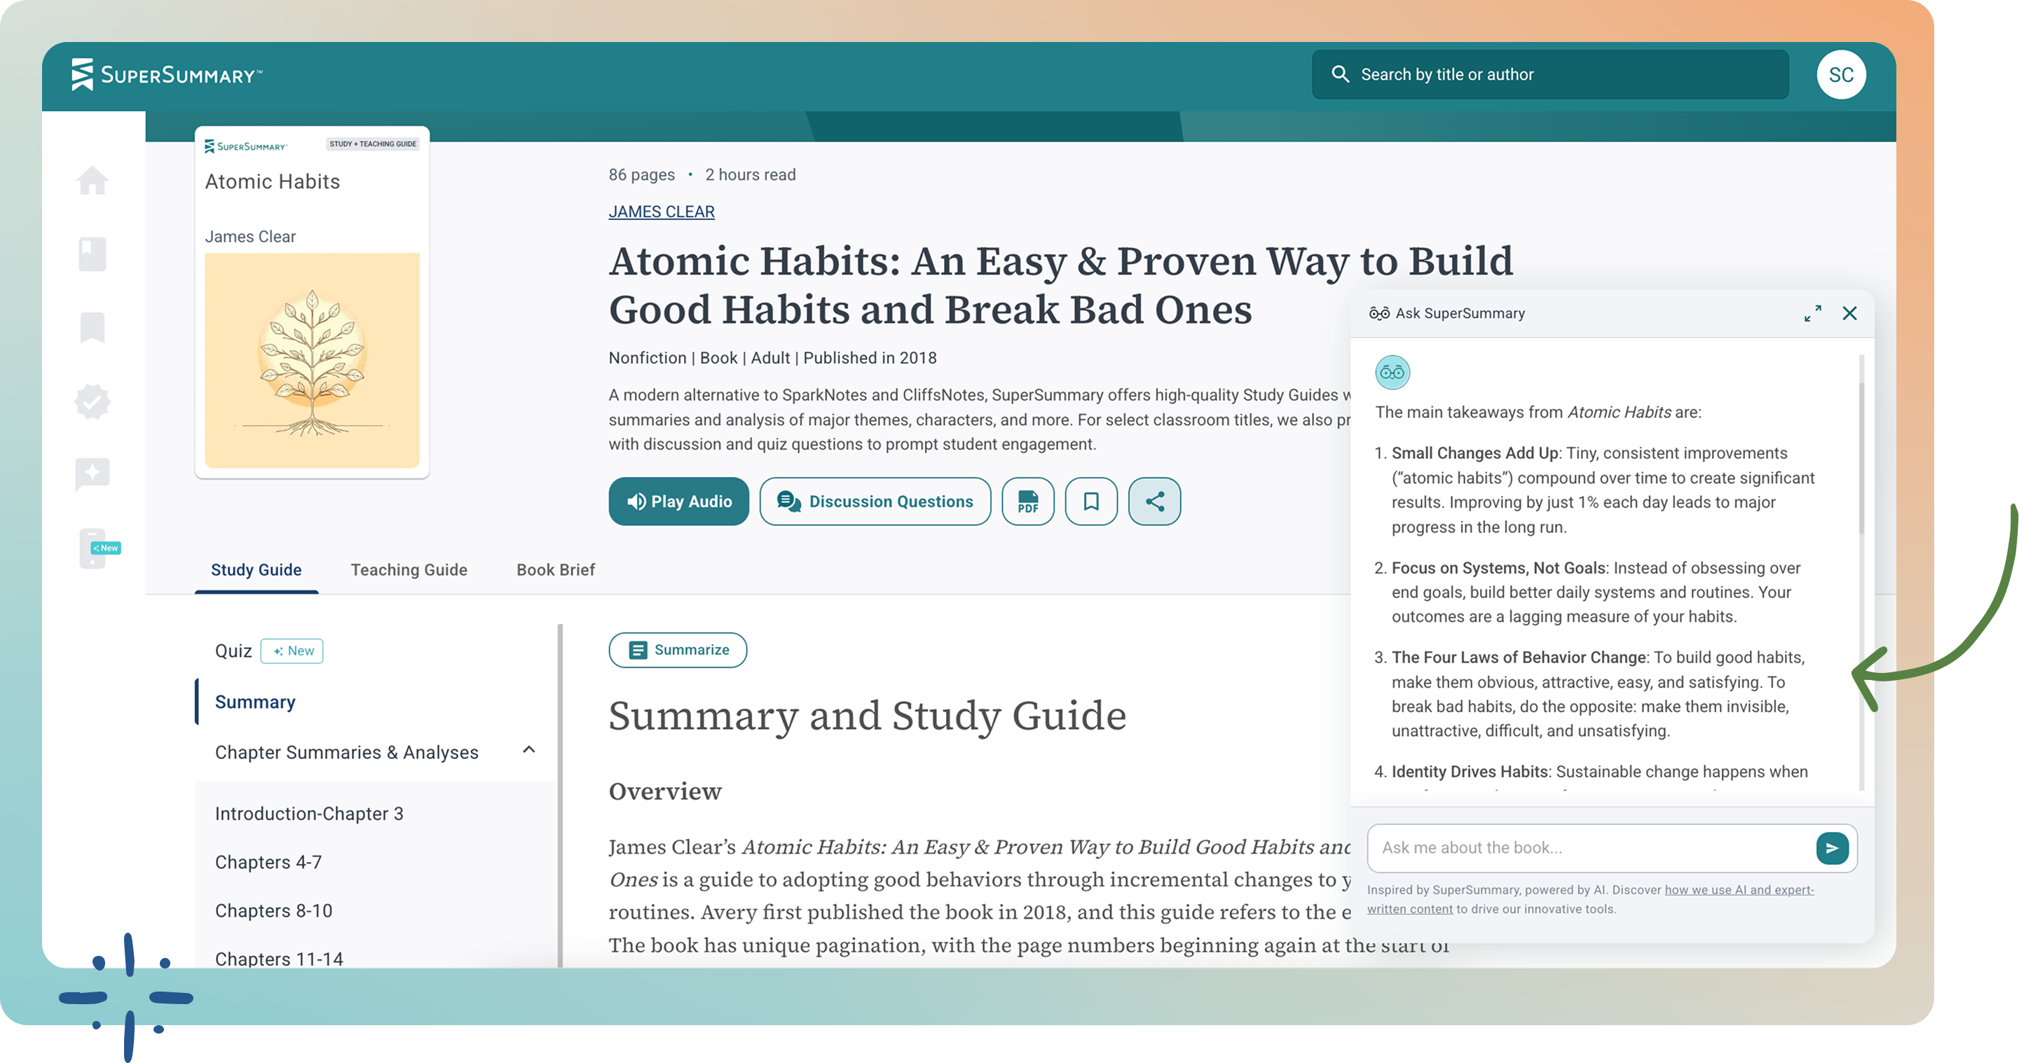2019x1063 pixels.
Task: Download the guide as PDF
Action: click(1027, 501)
